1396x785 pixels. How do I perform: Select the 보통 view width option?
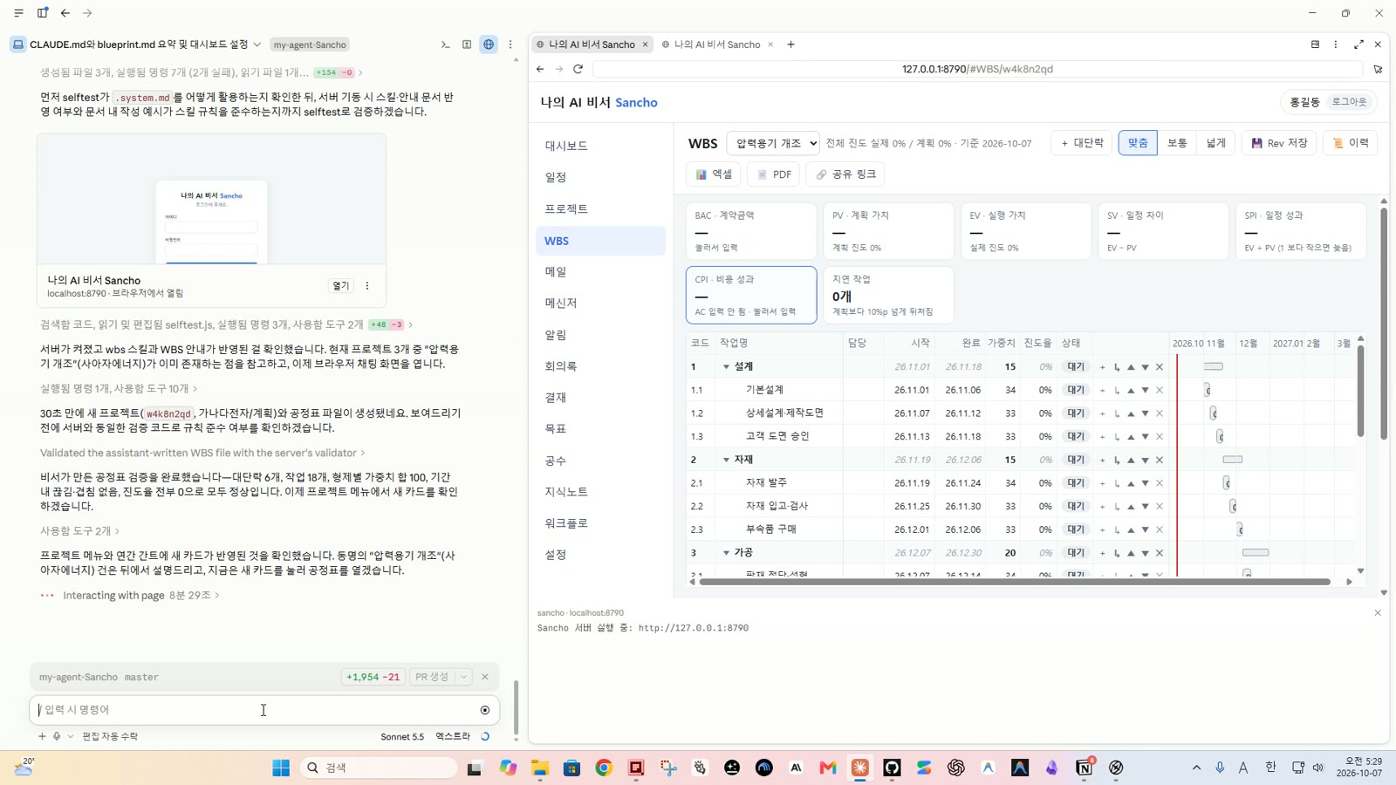[1177, 143]
